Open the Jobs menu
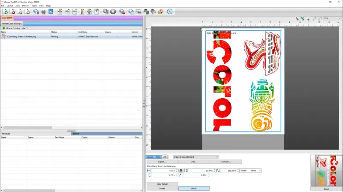The image size is (343, 192). tap(18, 6)
